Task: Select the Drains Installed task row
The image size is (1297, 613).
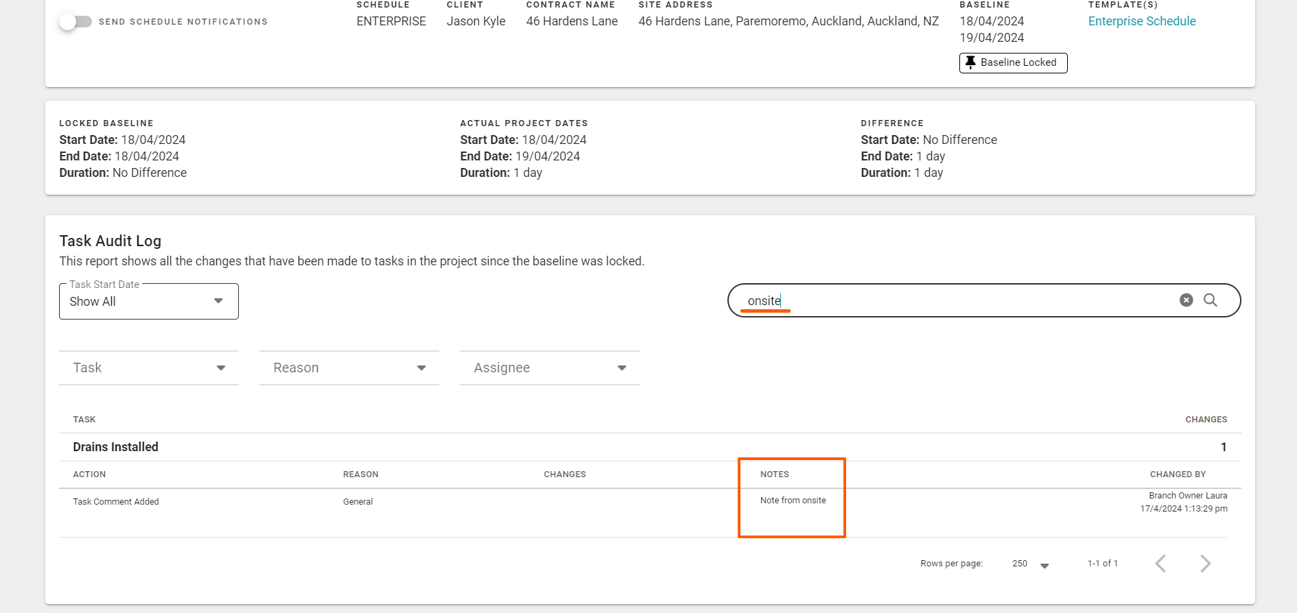Action: coord(116,447)
